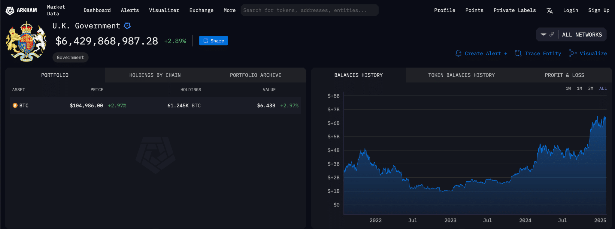Open the Market Data menu
The width and height of the screenshot is (615, 229).
56,10
